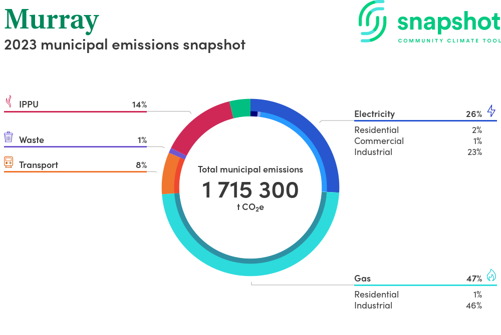Click the green segment atop the donut
Viewport: 501px width, 335px height.
pos(240,108)
